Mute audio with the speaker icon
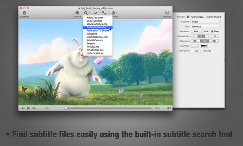243x146 pixels. (169, 108)
